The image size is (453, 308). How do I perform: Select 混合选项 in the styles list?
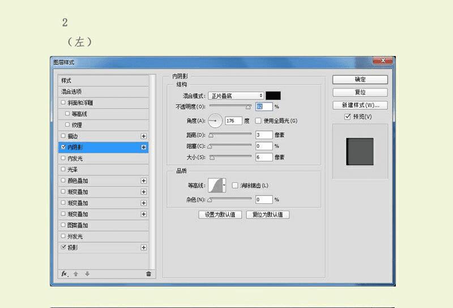(104, 92)
